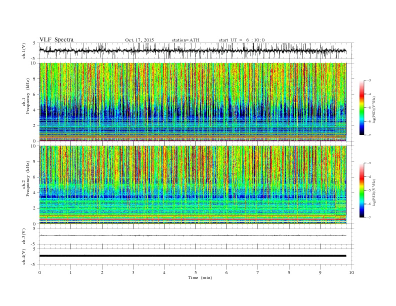This screenshot has width=396, height=306.
Task: Click the "4" tick on the Time axis
Action: click(164, 272)
